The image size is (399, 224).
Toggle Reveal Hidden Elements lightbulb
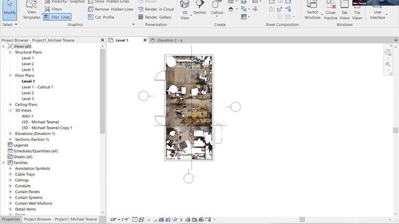click(181, 220)
